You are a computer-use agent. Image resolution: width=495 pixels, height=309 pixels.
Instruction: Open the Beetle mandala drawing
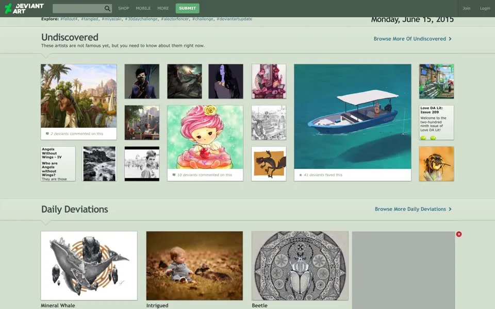[x=300, y=266]
